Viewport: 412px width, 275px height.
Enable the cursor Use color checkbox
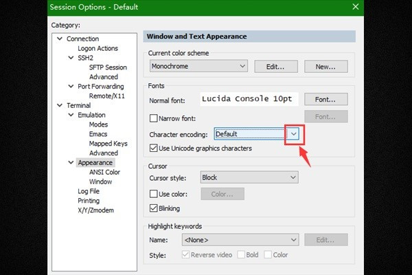pyautogui.click(x=154, y=194)
